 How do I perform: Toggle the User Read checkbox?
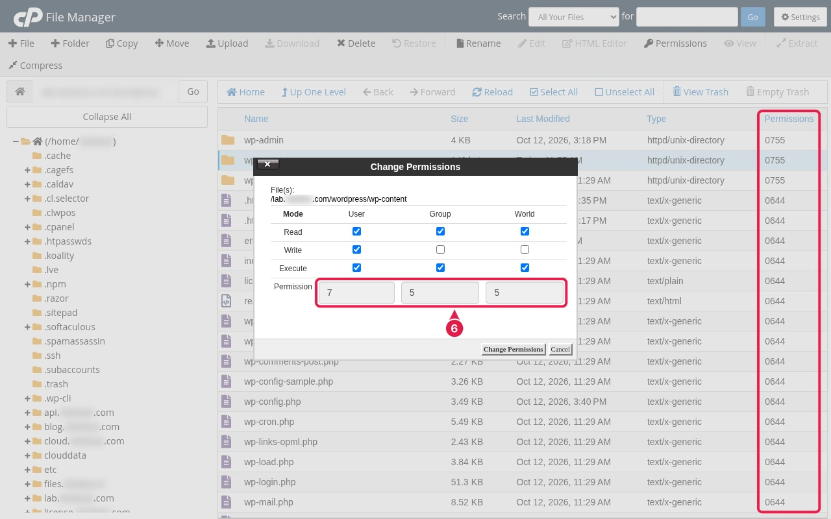356,232
